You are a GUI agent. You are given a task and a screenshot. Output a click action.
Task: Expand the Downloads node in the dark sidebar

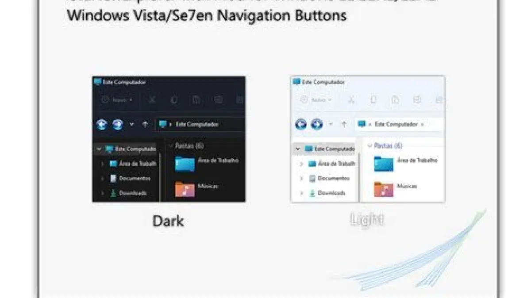[102, 193]
